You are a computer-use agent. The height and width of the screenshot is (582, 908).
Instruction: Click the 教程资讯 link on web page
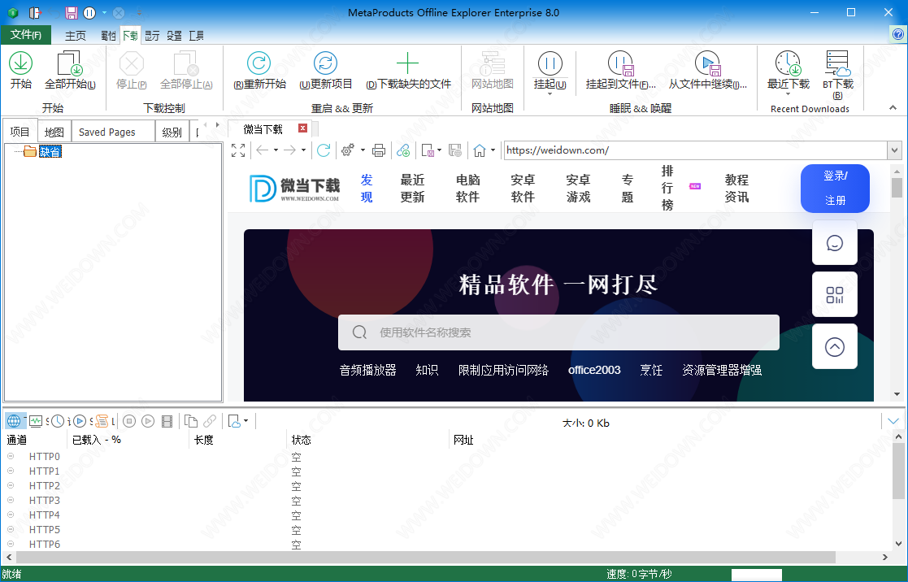[x=736, y=189]
